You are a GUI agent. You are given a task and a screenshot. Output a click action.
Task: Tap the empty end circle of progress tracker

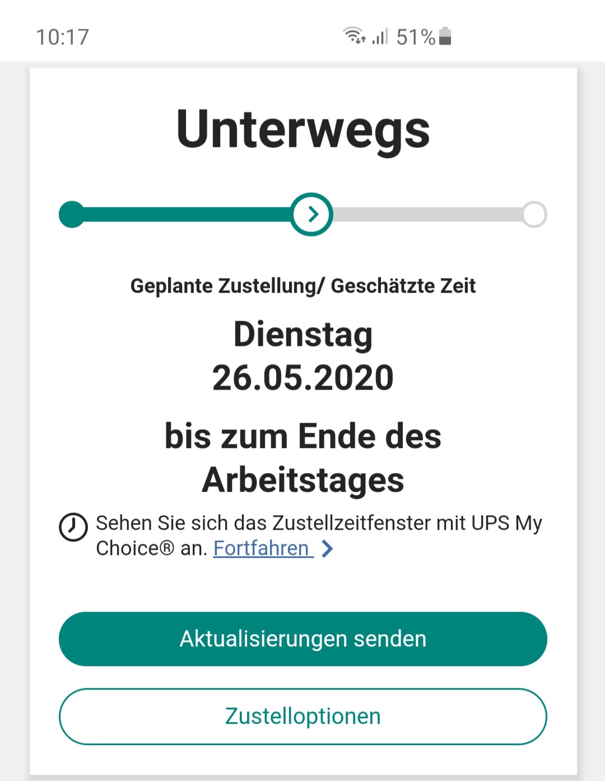pos(534,214)
